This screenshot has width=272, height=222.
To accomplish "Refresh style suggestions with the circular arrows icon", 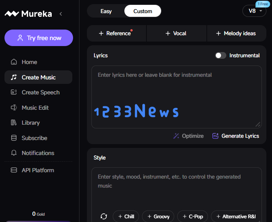I will pos(104,216).
